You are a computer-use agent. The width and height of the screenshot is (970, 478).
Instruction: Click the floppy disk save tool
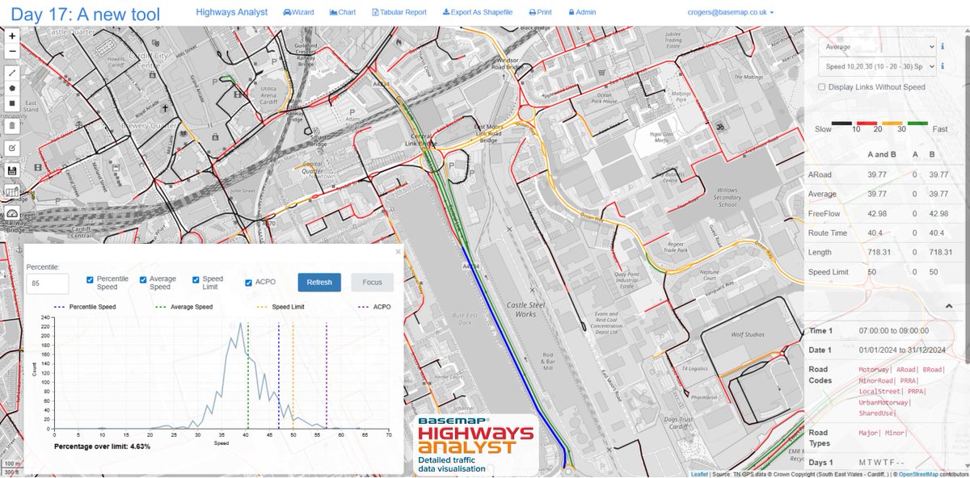click(12, 171)
